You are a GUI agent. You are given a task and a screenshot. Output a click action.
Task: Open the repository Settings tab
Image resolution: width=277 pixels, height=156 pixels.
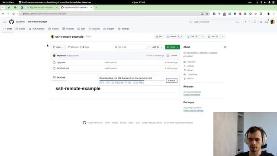coord(124,29)
